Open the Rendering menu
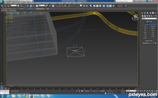This screenshot has height=98, width=158. (53, 3)
